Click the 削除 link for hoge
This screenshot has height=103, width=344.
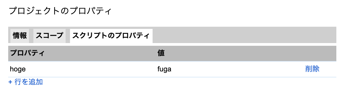click(x=312, y=69)
